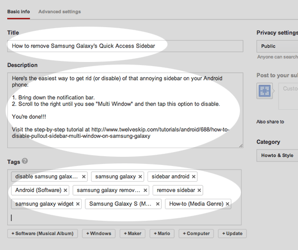The image size is (298, 250).
Task: Click the 'remove sidebar' tag chip label
Action: 176,190
